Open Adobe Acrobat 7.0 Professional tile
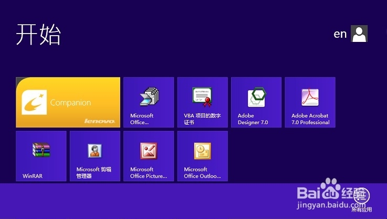The height and width of the screenshot is (219, 387). tap(310, 102)
